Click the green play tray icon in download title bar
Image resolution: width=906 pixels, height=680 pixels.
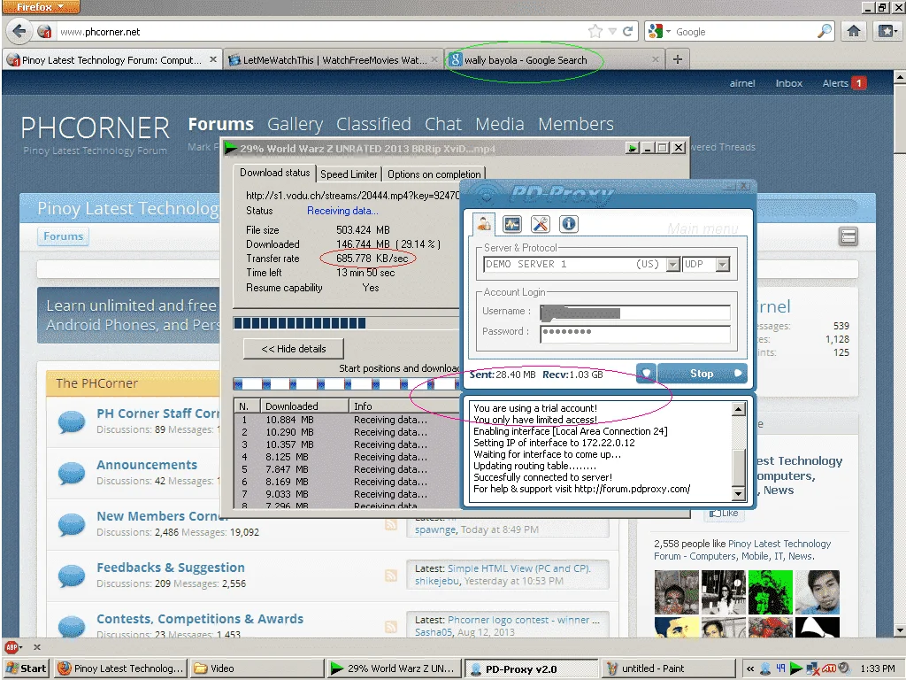pos(632,148)
